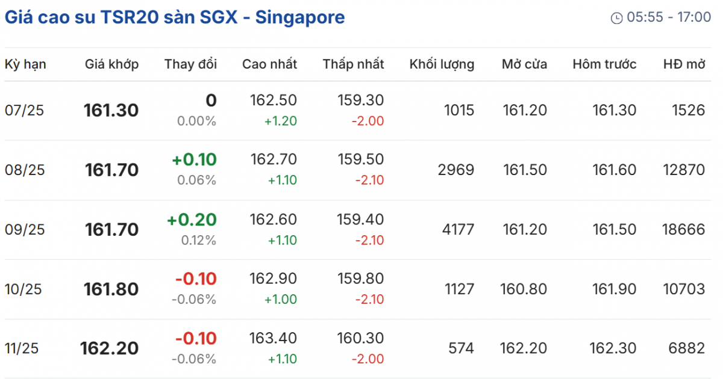Click the Giá khớp column header
The image size is (723, 379).
tap(111, 64)
